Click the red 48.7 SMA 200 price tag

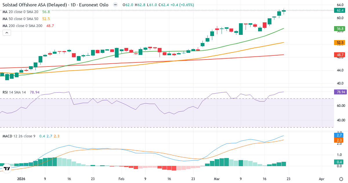(339, 55)
